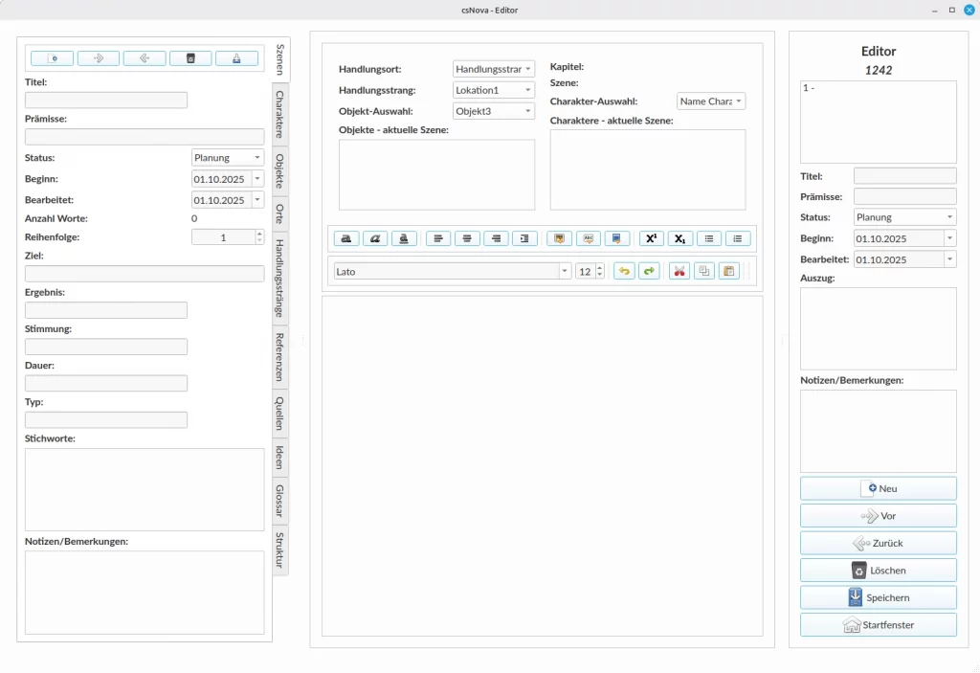Screen dimensions: 980x673
Task: Open the Startfenster via its button
Action: 878,624
